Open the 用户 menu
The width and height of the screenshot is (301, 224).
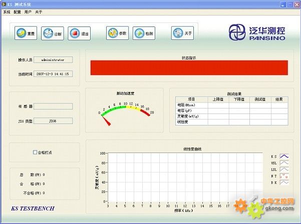[x=28, y=11]
